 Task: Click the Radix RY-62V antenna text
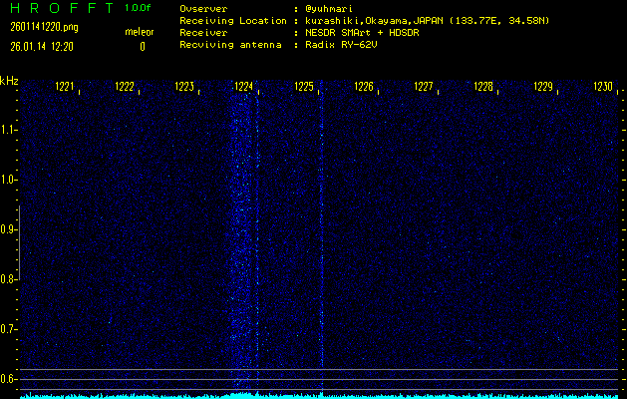pyautogui.click(x=341, y=45)
